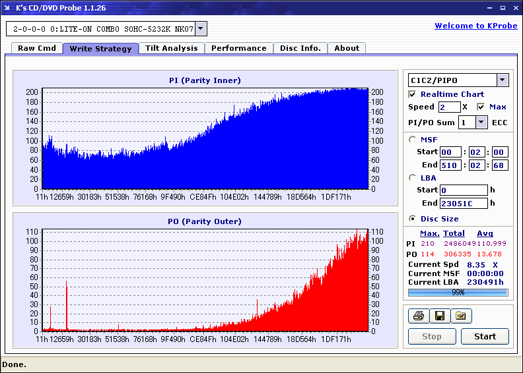
Task: Click the MSF Start frames field
Action: pos(500,152)
